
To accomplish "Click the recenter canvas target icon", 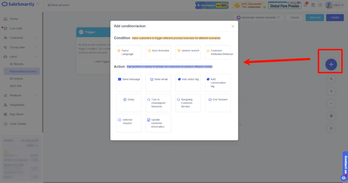I will [x=331, y=116].
